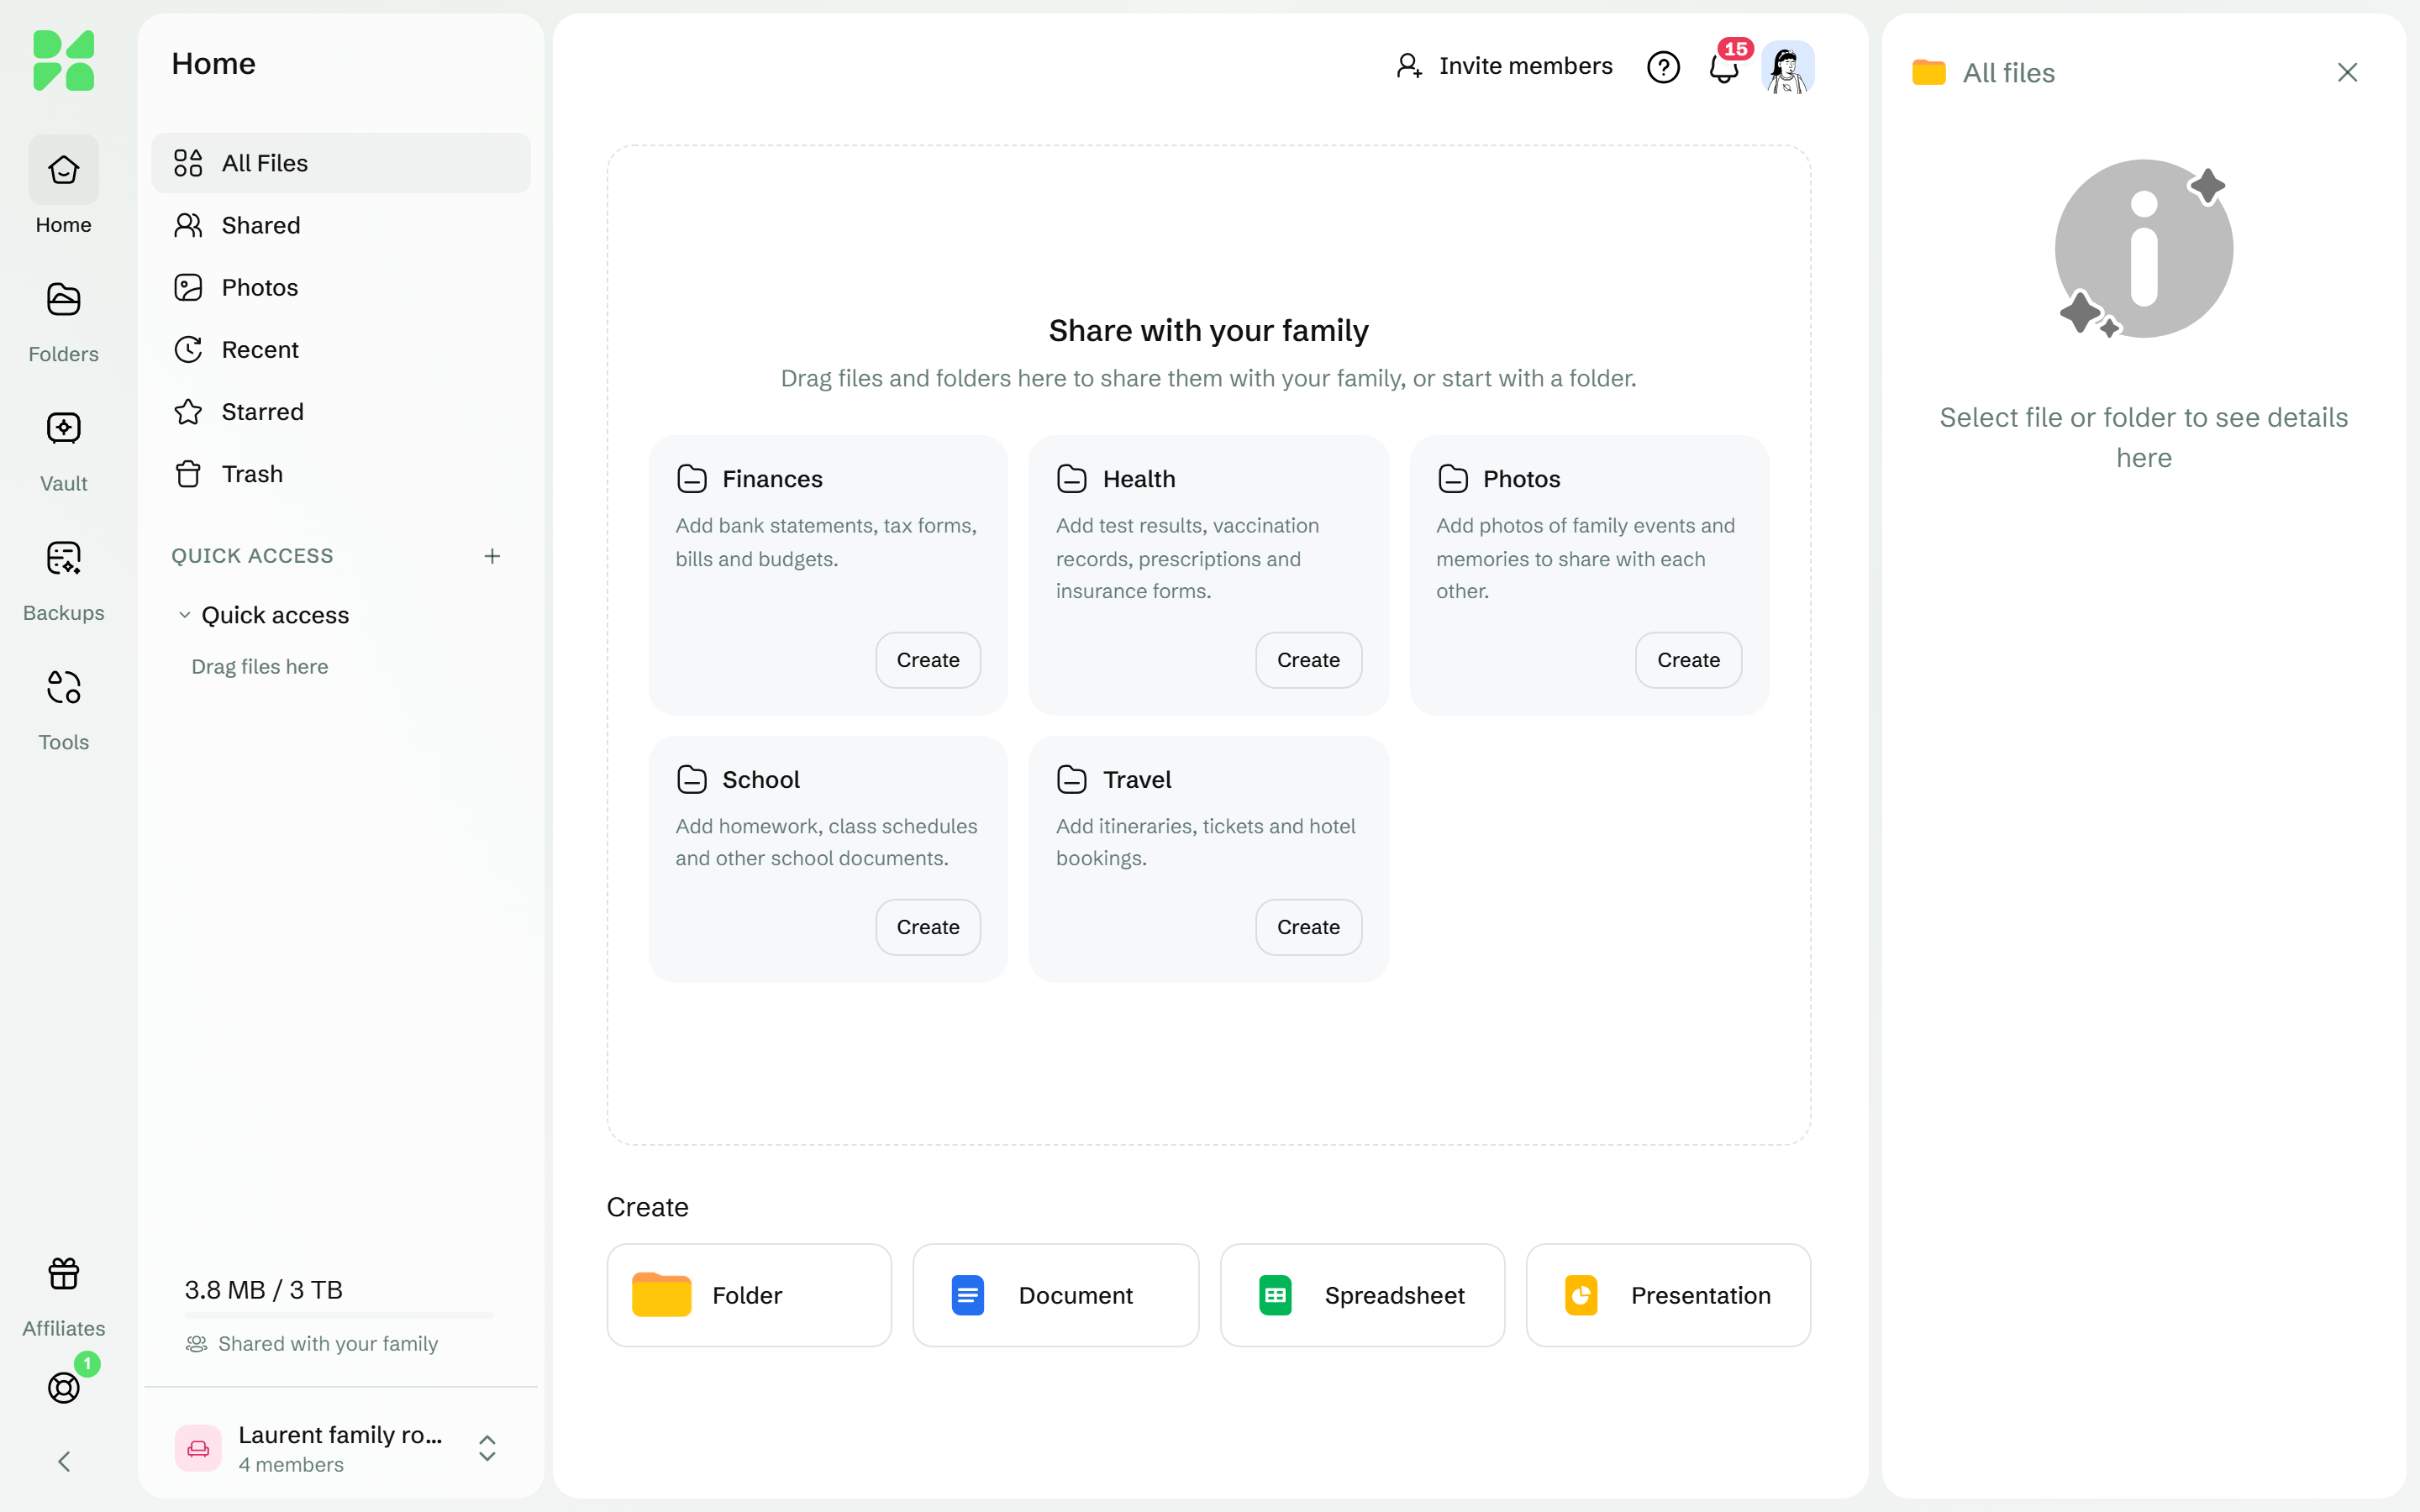Image resolution: width=2420 pixels, height=1512 pixels.
Task: Open the Trash
Action: click(341, 474)
